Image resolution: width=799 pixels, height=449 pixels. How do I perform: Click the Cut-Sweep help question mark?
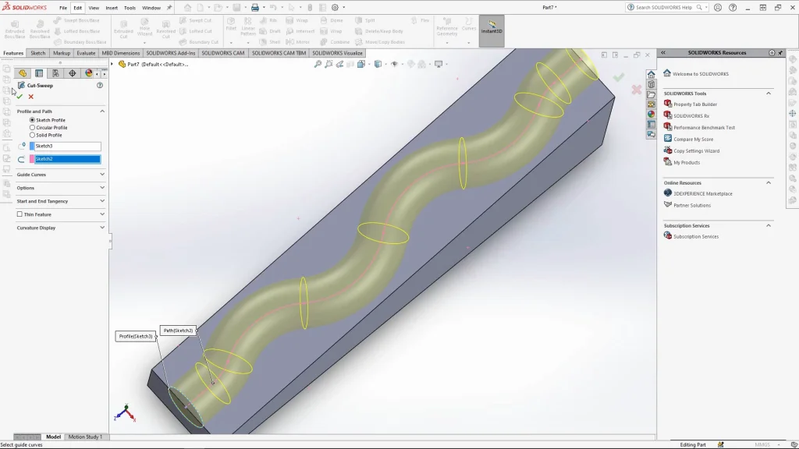pyautogui.click(x=100, y=86)
